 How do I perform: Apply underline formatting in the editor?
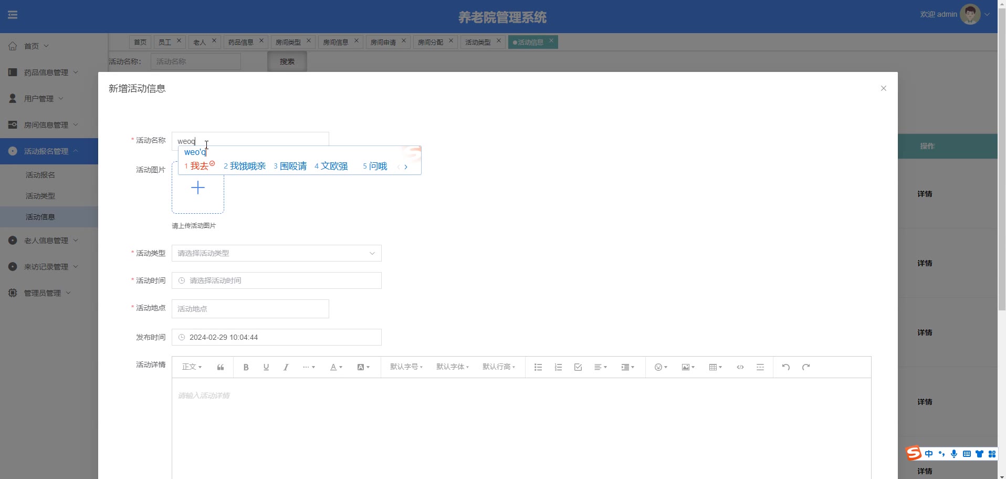266,367
